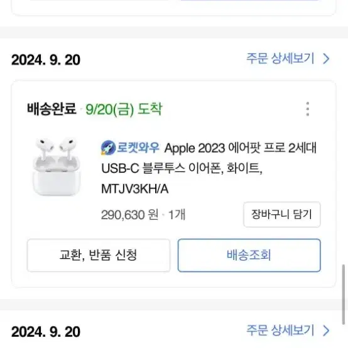Click the 2024. 9. 20 date below the AirPods card

pos(46,332)
